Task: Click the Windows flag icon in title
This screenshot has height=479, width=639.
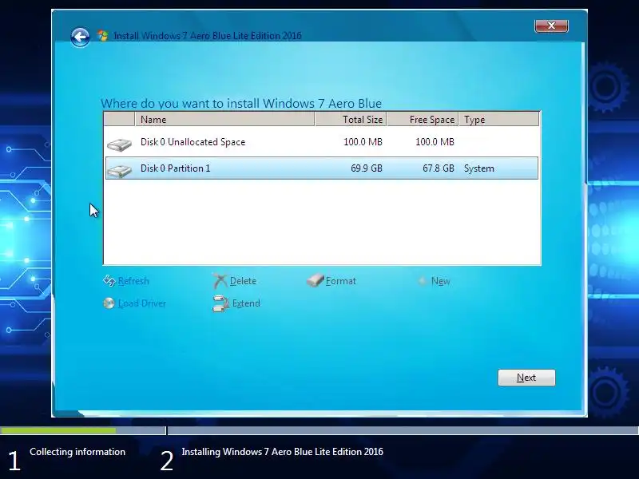Action: click(103, 35)
